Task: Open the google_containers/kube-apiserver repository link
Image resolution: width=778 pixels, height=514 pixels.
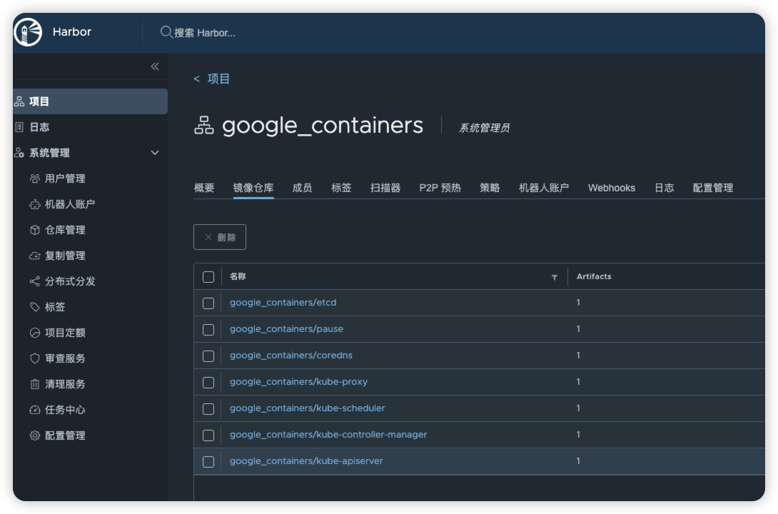Action: pos(306,461)
